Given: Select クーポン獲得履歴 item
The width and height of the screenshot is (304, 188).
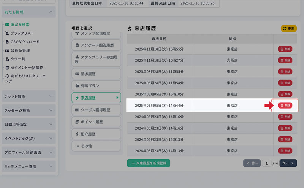Looking at the screenshot, I should [96, 110].
